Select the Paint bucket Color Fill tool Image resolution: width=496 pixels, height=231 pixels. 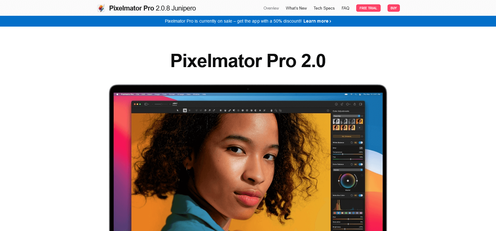point(225,110)
